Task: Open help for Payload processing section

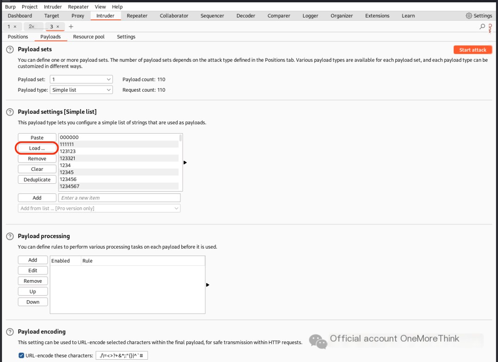Action: (10, 236)
